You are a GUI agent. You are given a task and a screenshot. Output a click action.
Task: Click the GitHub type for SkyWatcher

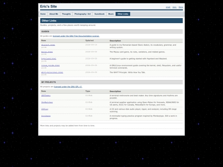(89, 102)
